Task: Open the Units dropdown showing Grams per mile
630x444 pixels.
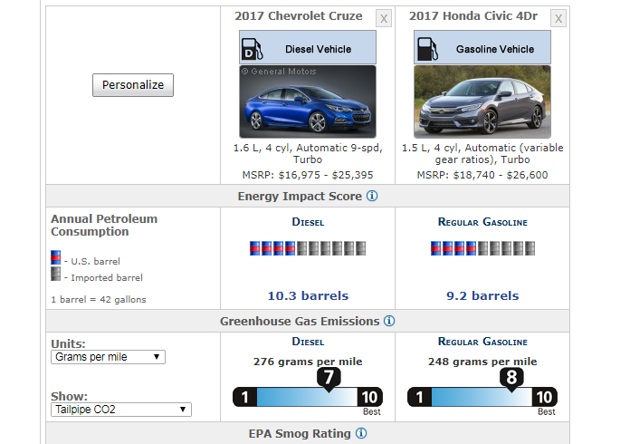Action: [x=108, y=357]
